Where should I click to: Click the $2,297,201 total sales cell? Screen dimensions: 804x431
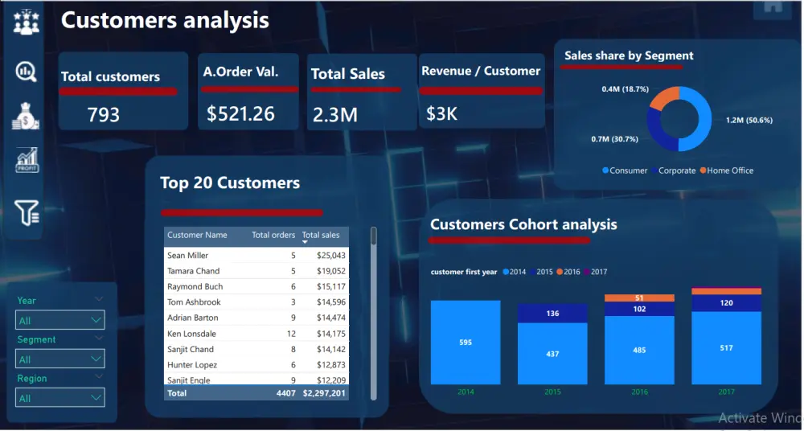(x=324, y=393)
